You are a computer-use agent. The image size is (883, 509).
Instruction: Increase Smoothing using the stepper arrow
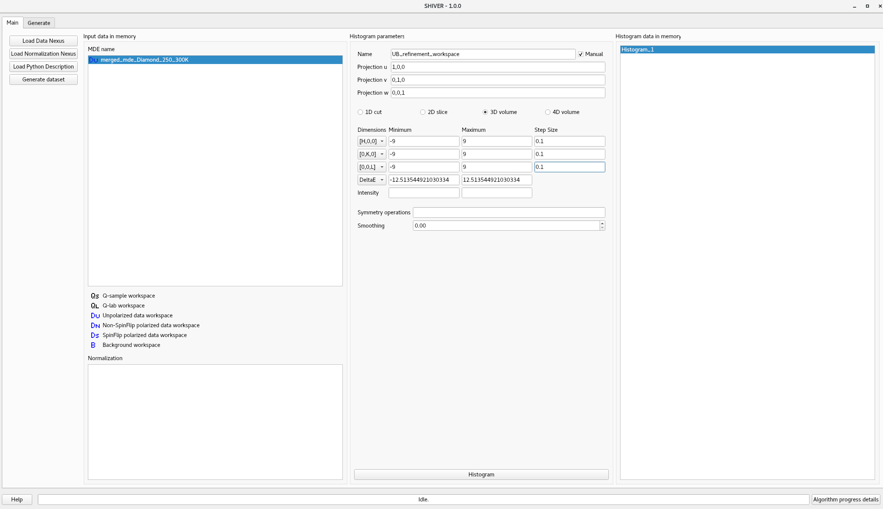pos(602,223)
